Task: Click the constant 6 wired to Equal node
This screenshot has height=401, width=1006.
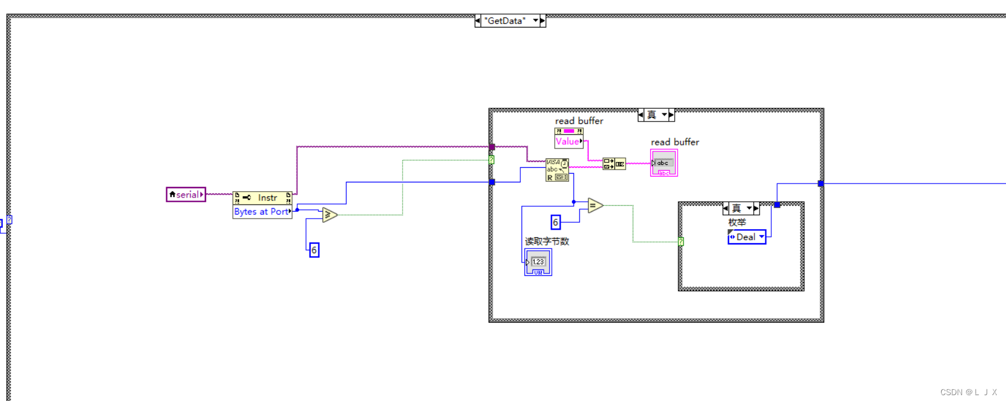Action: click(x=555, y=222)
